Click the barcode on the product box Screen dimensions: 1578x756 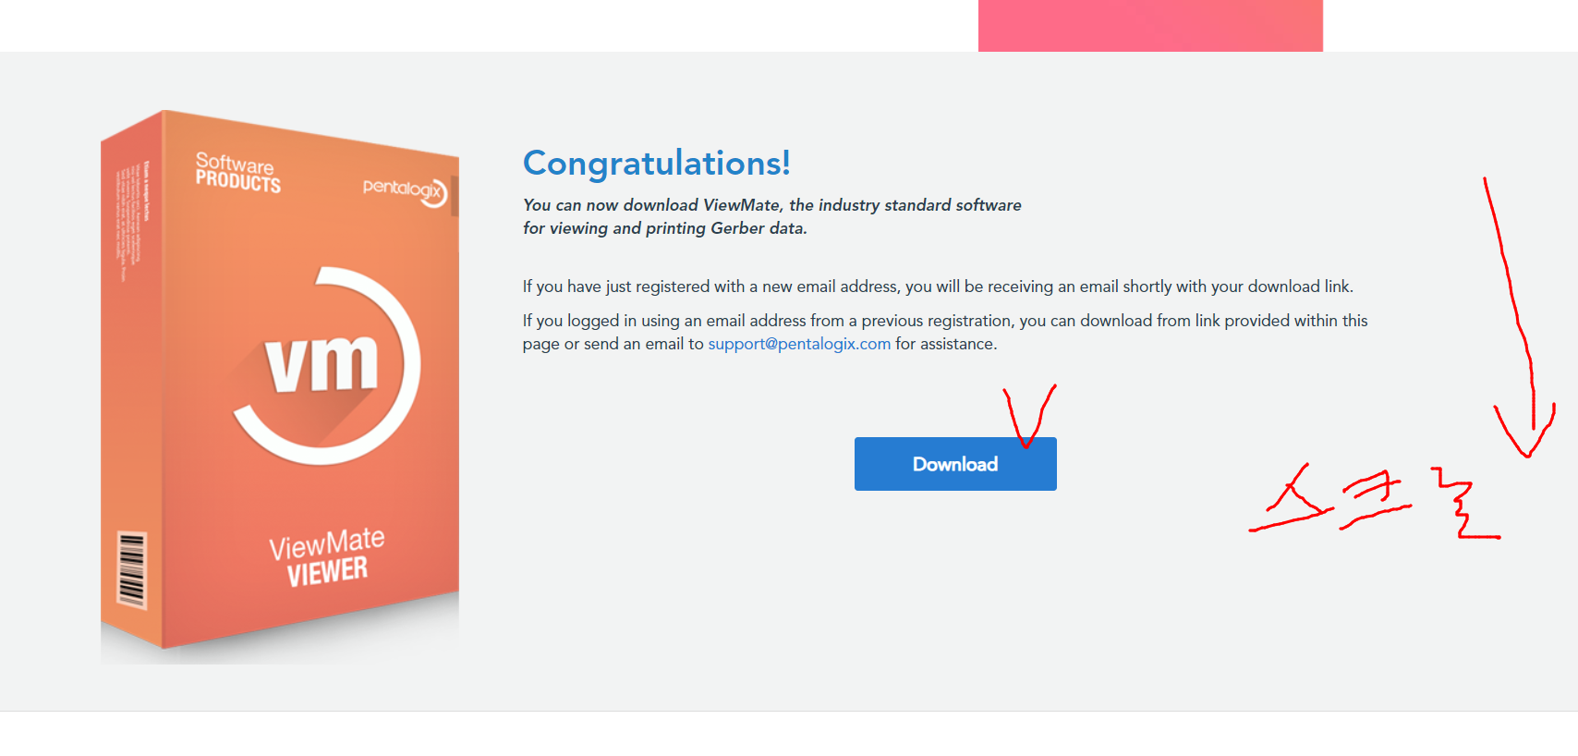pyautogui.click(x=132, y=570)
